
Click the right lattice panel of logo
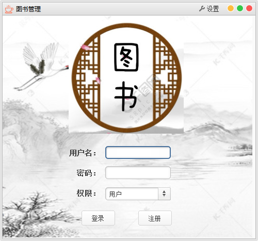[166, 78]
